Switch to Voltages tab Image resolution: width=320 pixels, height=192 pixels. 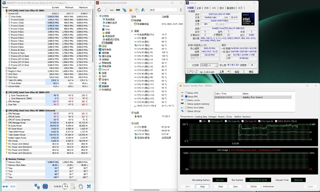[x=212, y=117]
